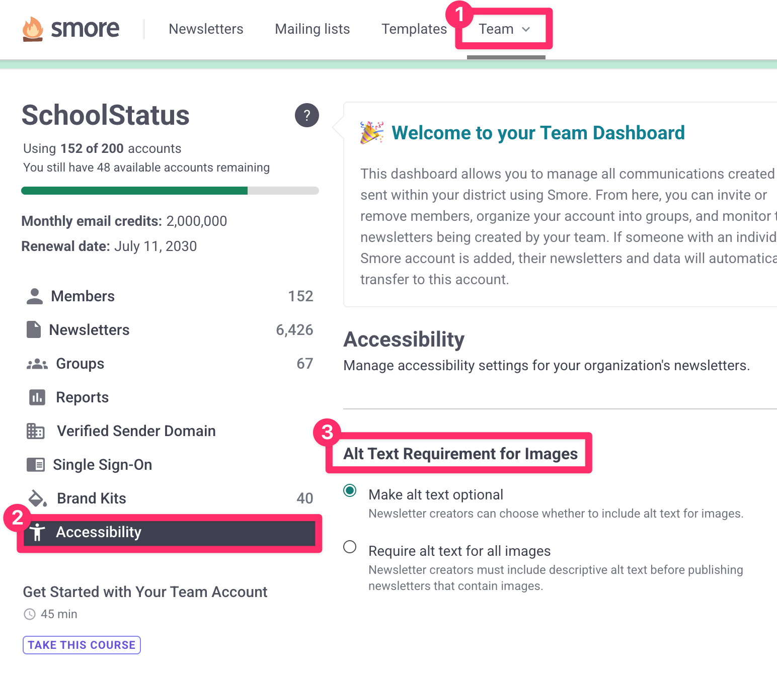Click the Make alt text optional label
This screenshot has width=777, height=678.
436,495
